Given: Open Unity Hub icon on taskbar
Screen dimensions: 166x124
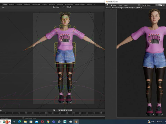Looking at the screenshot, I should (x=59, y=122).
